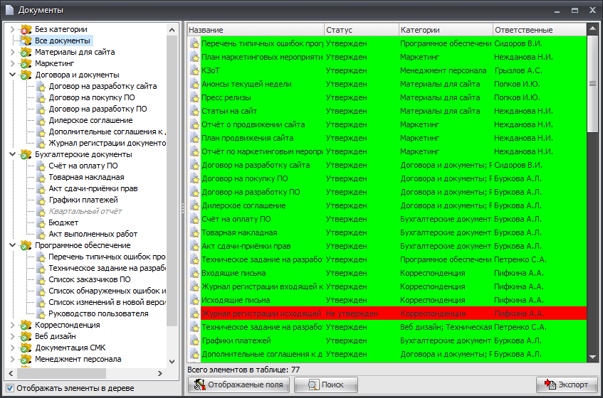Click the star icon on the КЗоТ row
Viewport: 603px width, 398px height.
[x=194, y=70]
